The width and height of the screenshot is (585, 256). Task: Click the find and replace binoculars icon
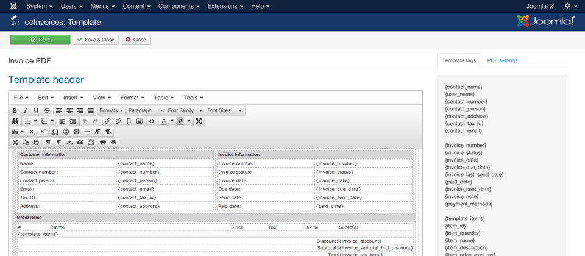click(x=15, y=121)
